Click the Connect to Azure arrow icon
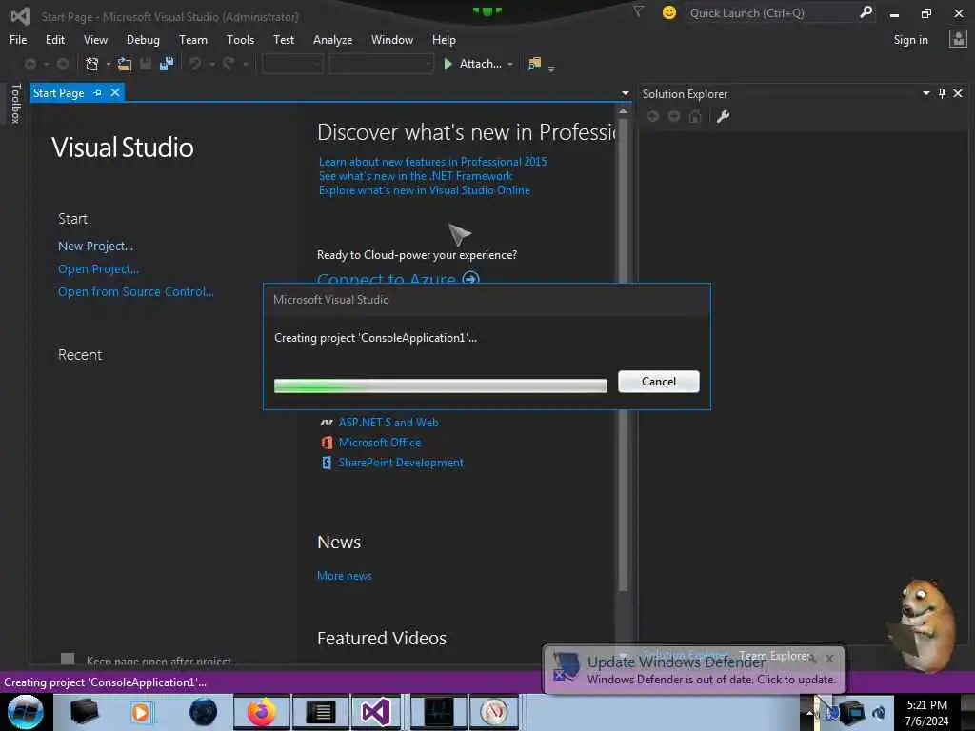The height and width of the screenshot is (731, 975). coord(470,279)
